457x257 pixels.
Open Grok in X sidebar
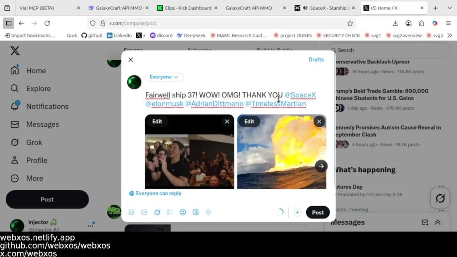pyautogui.click(x=26, y=142)
